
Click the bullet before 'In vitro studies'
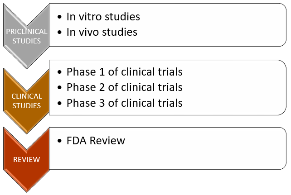click(60, 17)
